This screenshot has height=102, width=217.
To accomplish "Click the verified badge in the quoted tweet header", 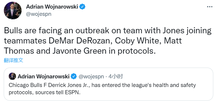I will coord(74,76).
